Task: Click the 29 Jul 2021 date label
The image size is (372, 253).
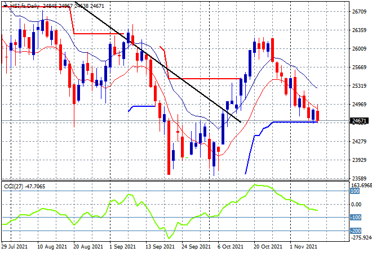Action: 15,247
